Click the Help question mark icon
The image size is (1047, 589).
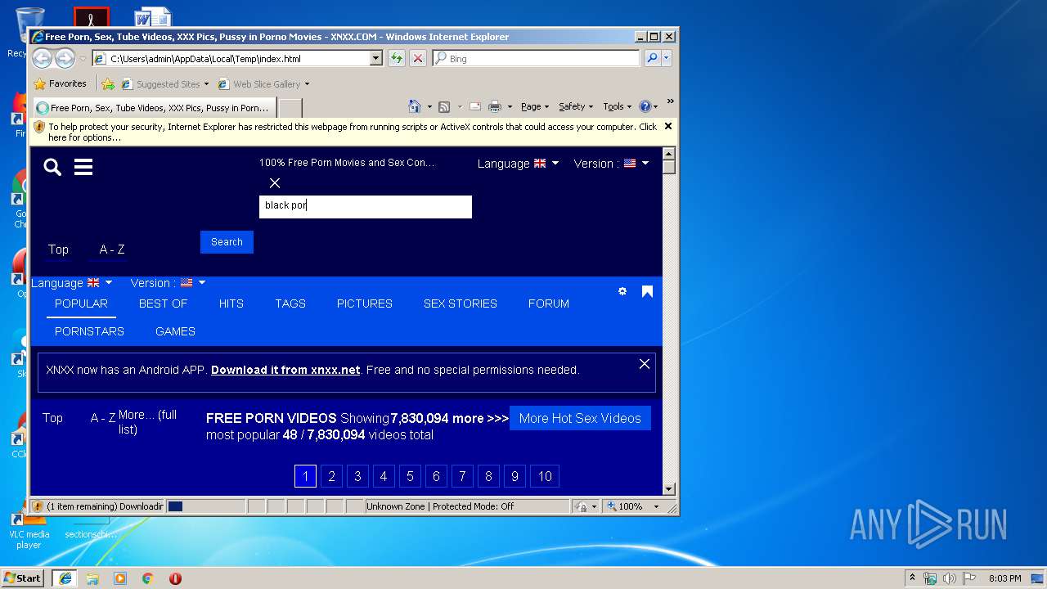(645, 106)
